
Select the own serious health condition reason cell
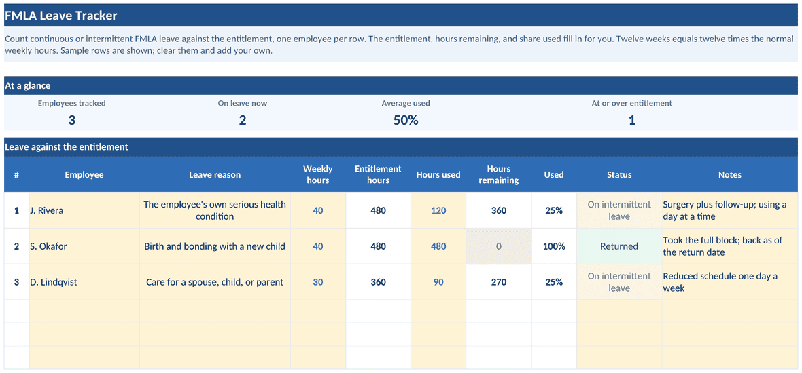[x=215, y=210]
